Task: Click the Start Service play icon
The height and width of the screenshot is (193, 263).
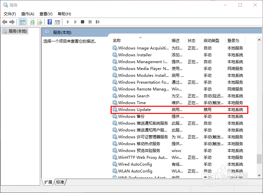Action: pos(68,22)
